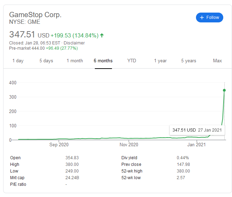Select the 6 months tab
232x197 pixels.
pyautogui.click(x=103, y=61)
